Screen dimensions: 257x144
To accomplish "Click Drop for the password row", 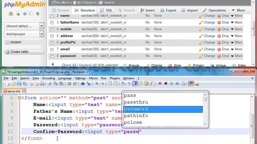I will coord(223,56).
